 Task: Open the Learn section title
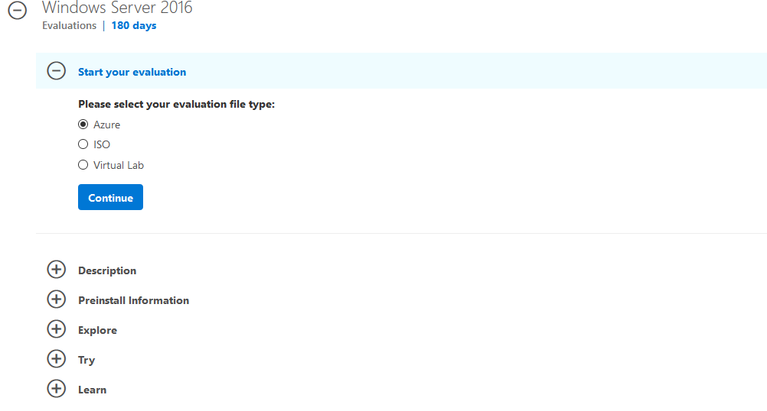tap(92, 390)
